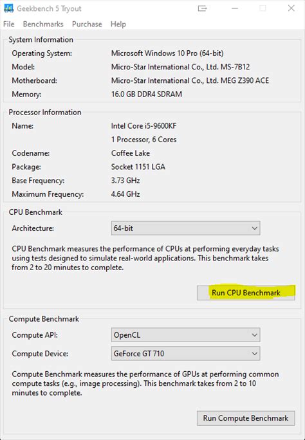Open the Benchmarks menu
The height and width of the screenshot is (440, 305).
click(x=43, y=24)
